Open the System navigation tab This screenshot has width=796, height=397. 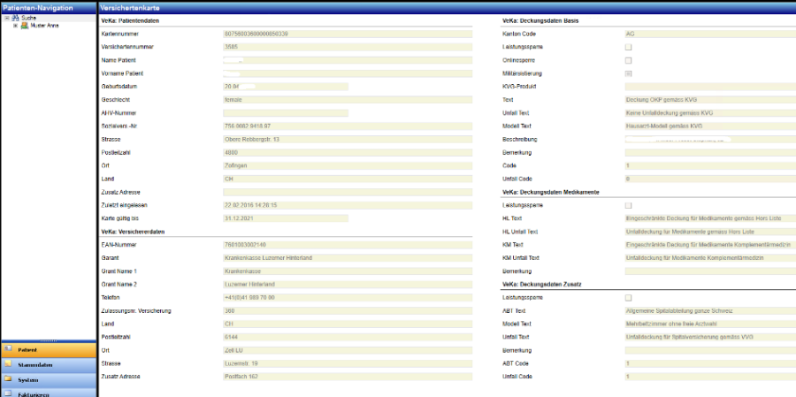click(48, 379)
